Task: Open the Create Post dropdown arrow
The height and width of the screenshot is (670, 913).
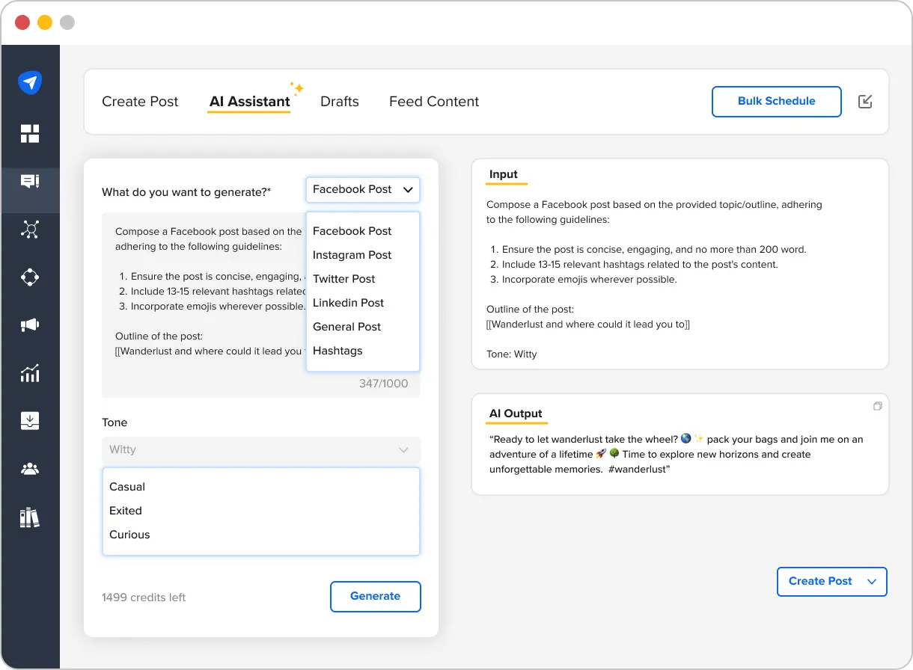Action: (x=871, y=581)
